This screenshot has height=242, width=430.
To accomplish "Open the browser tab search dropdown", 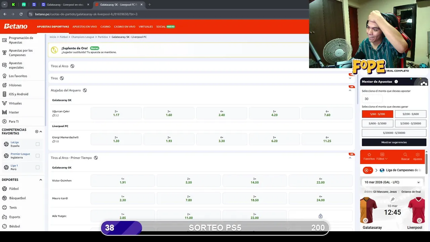I will [x=4, y=5].
